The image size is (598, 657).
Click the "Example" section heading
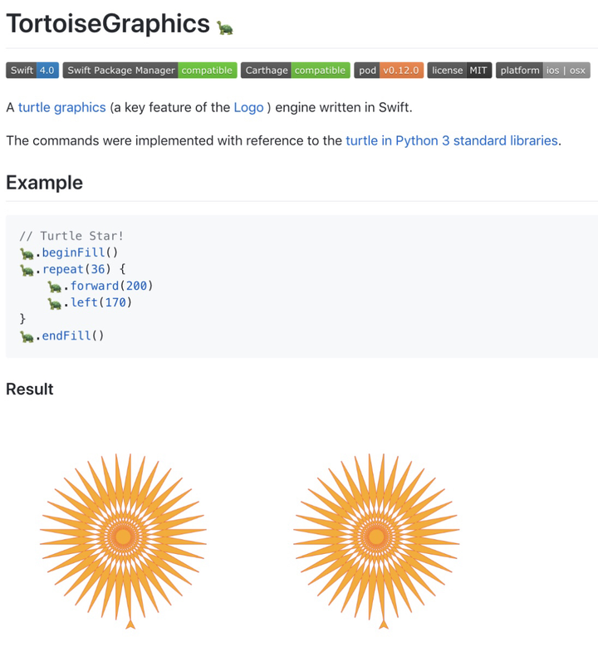coord(45,183)
